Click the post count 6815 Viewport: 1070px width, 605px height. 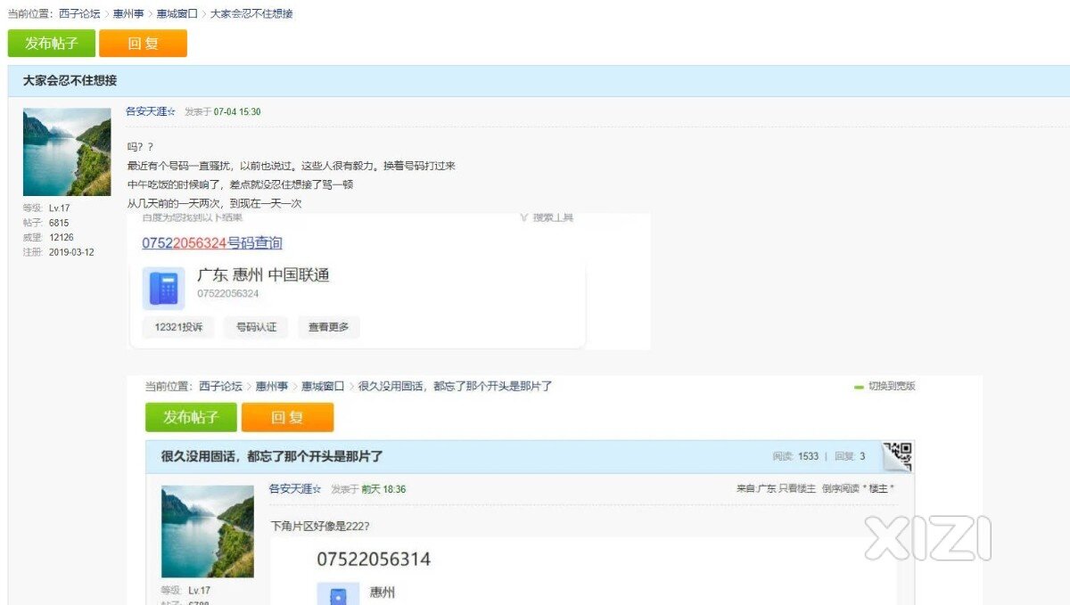click(x=59, y=223)
